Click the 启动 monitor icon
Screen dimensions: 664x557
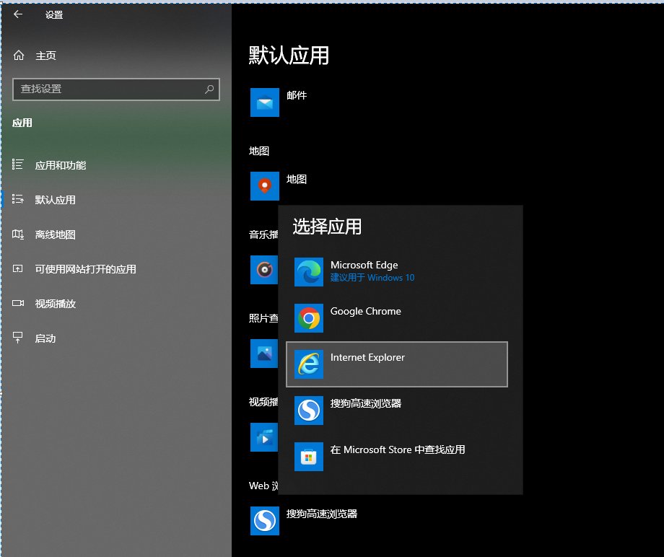point(17,338)
